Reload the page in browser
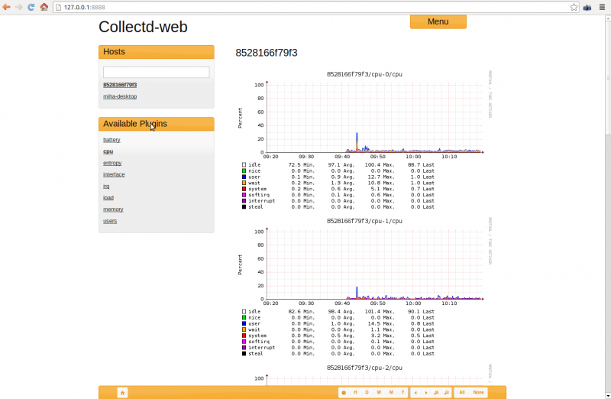 [x=31, y=7]
